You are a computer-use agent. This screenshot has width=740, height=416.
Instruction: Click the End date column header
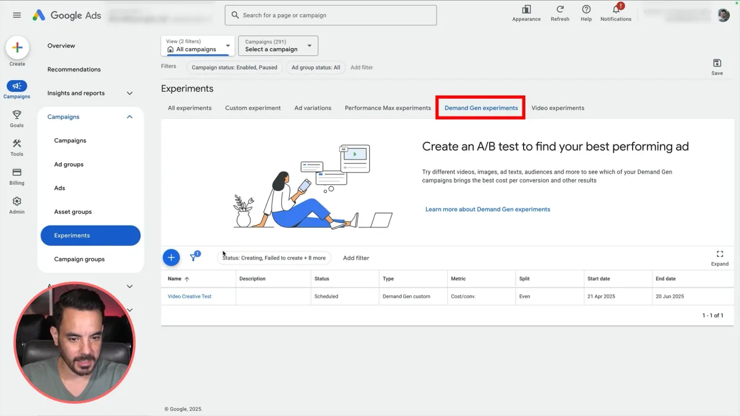point(665,279)
